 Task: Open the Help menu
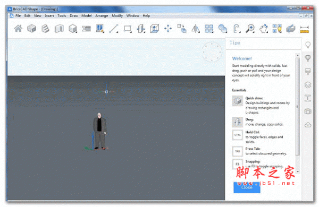(x=146, y=15)
